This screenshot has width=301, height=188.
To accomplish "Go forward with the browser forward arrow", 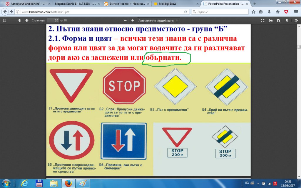I will 11,12.
